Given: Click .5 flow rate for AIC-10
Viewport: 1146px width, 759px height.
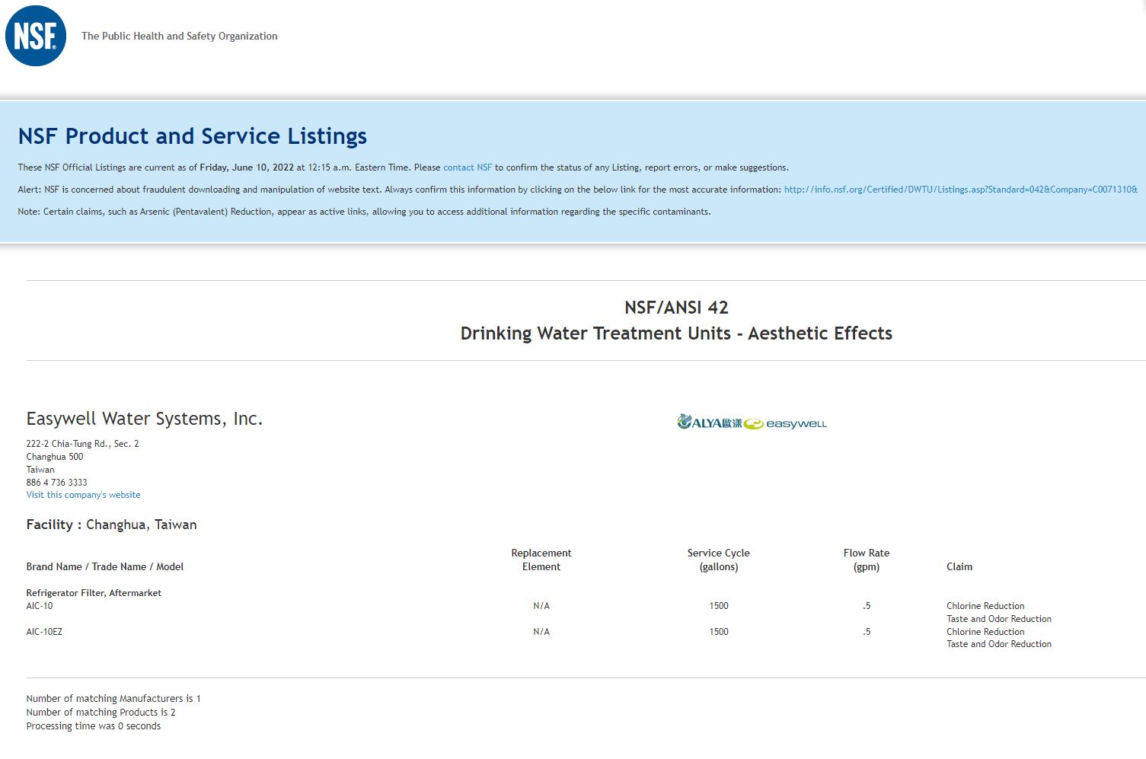Looking at the screenshot, I should (867, 606).
